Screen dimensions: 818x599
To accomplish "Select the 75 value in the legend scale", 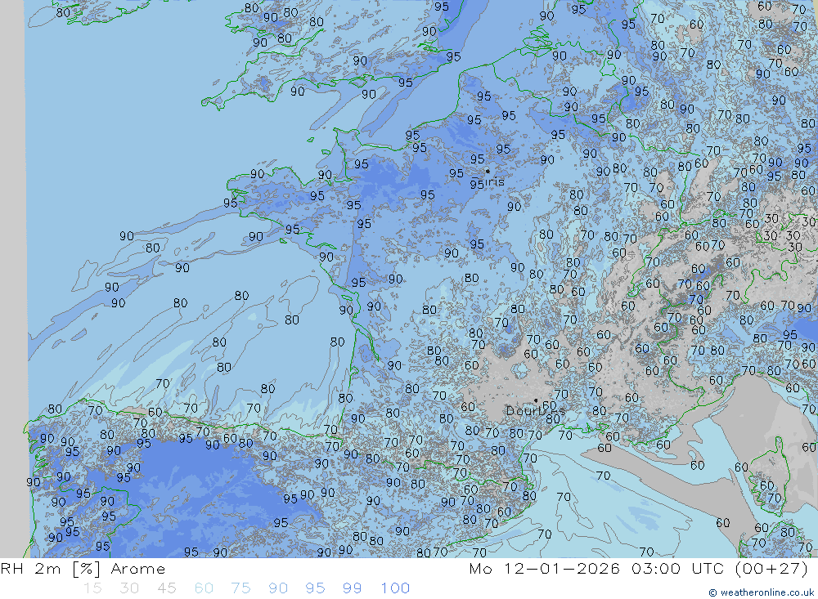I will tap(240, 588).
